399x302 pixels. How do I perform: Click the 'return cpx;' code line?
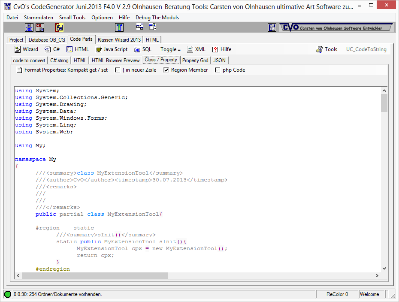click(x=95, y=255)
